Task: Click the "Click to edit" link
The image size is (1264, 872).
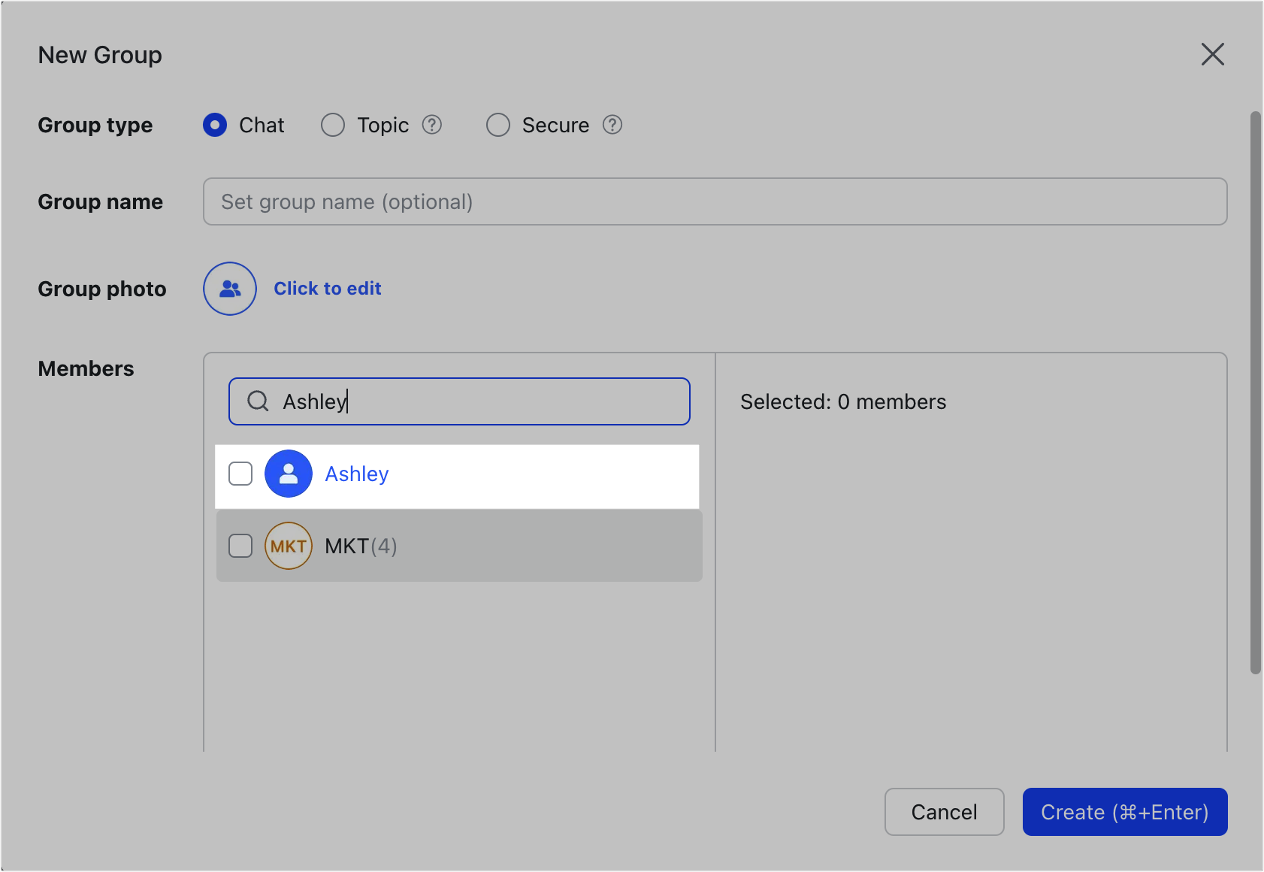Action: (328, 288)
